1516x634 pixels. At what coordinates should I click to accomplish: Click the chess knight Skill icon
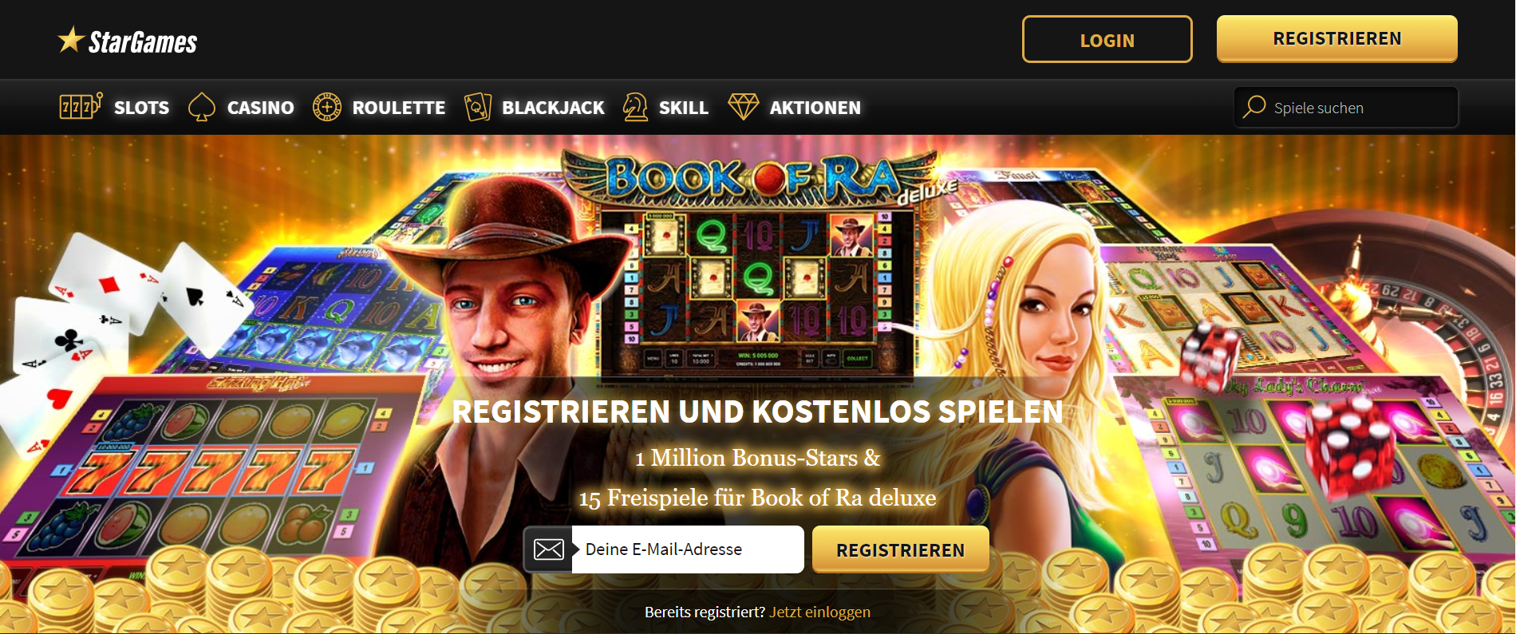(635, 107)
